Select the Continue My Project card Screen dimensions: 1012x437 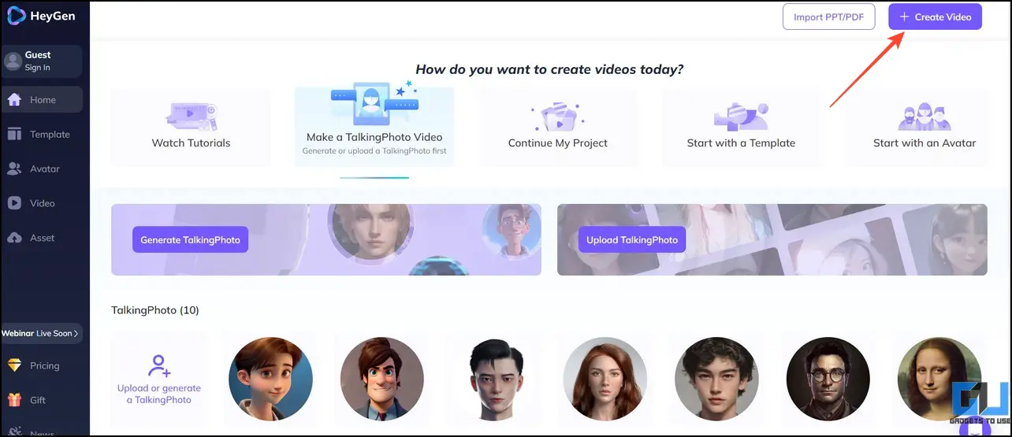pos(558,127)
